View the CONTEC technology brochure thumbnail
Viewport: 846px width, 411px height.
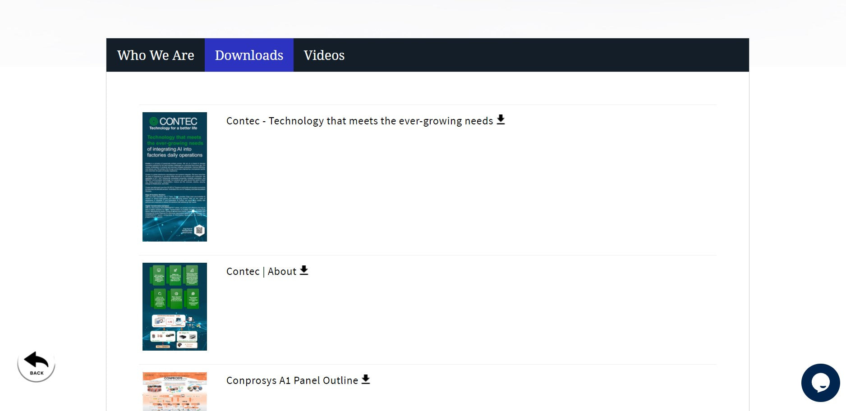point(175,177)
